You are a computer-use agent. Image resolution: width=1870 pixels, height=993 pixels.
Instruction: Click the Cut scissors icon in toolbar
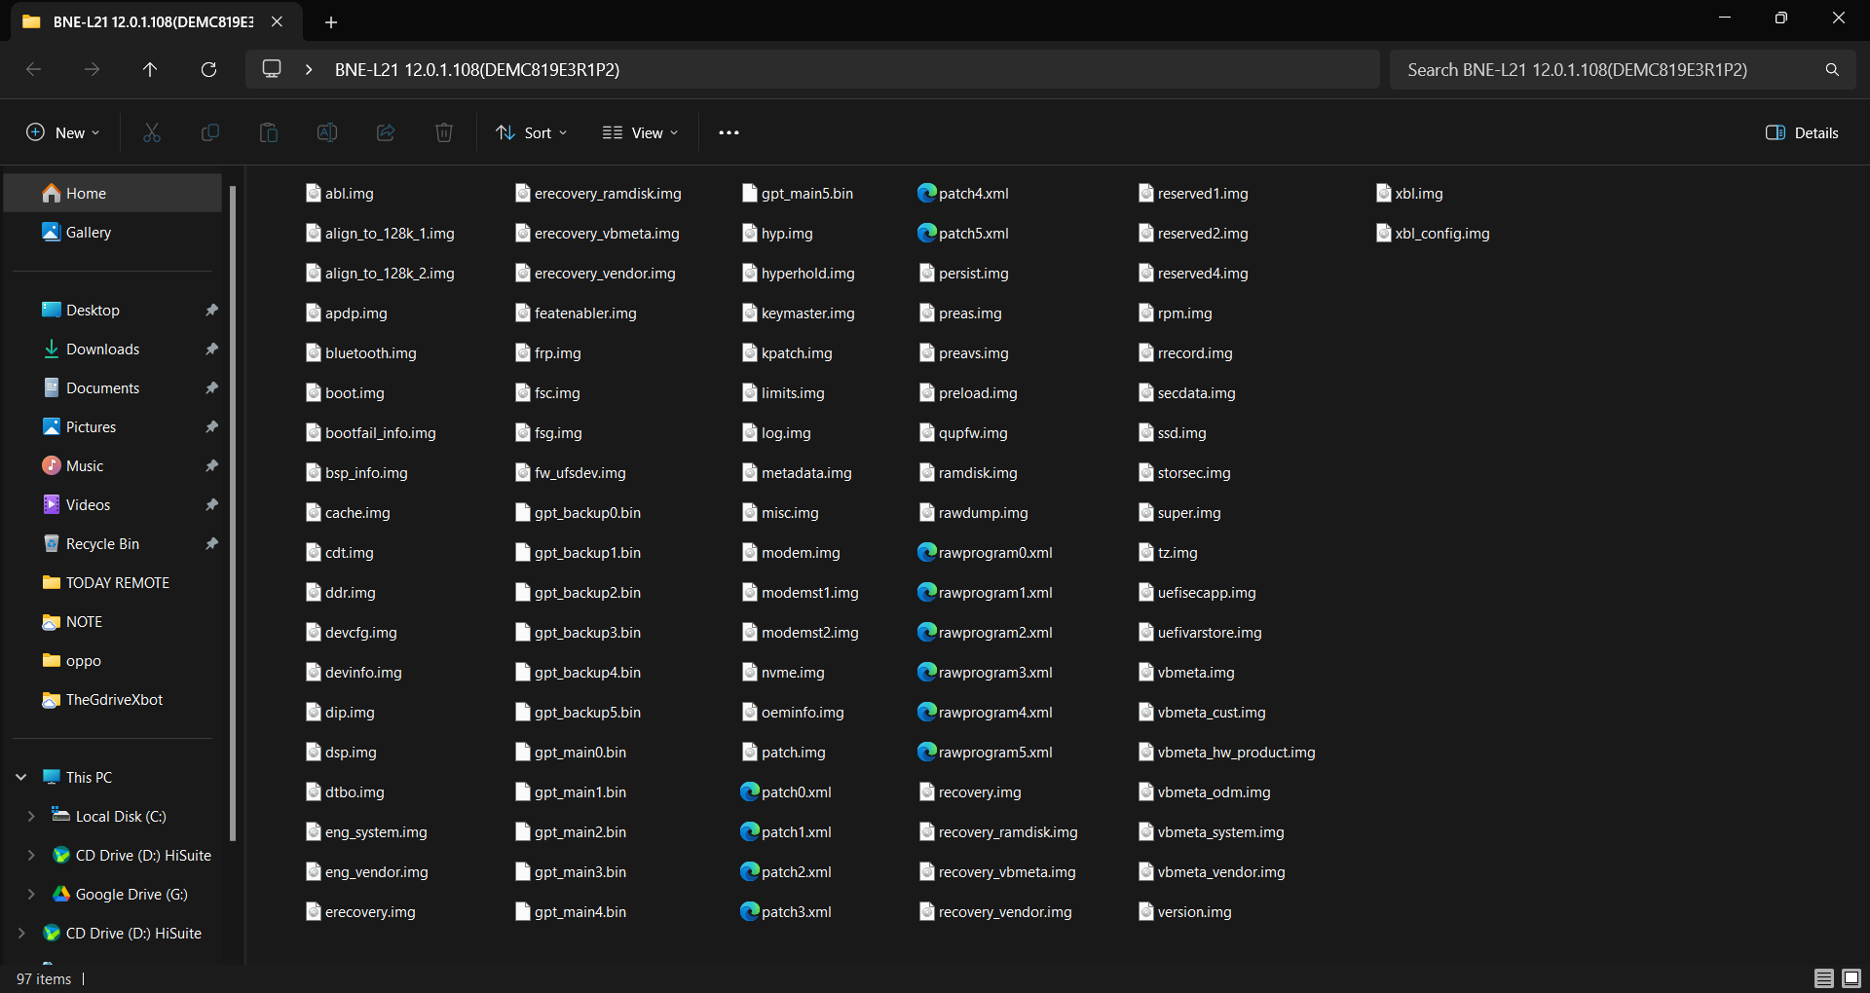click(152, 132)
